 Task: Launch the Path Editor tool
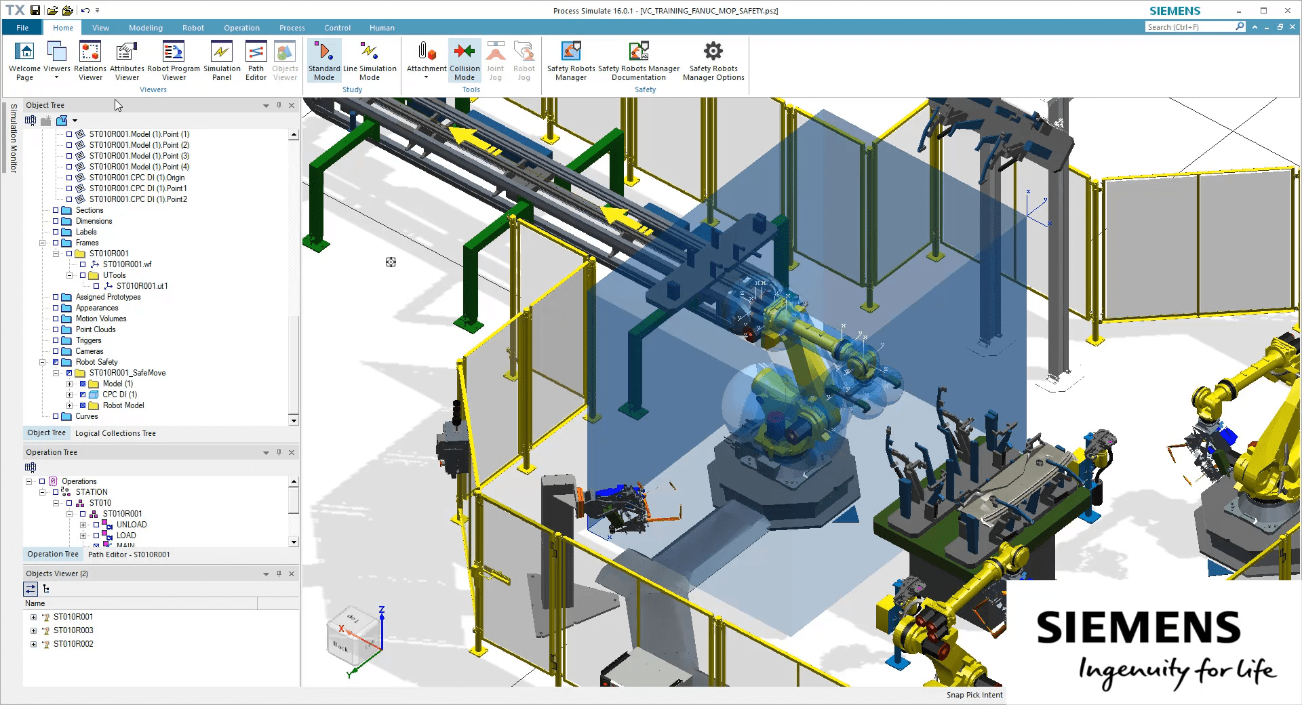[256, 60]
